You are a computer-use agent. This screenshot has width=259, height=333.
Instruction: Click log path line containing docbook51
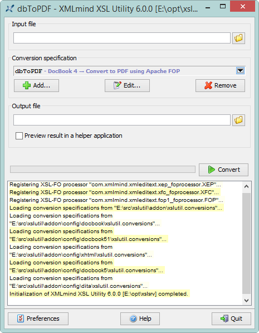coord(88,239)
